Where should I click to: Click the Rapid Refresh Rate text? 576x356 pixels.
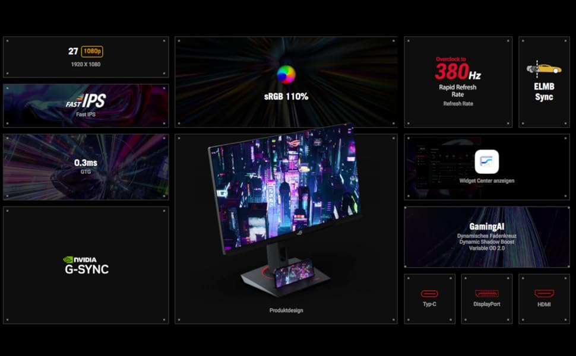click(x=458, y=91)
